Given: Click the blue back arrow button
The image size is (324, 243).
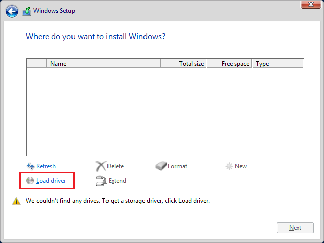Looking at the screenshot, I should coord(12,11).
